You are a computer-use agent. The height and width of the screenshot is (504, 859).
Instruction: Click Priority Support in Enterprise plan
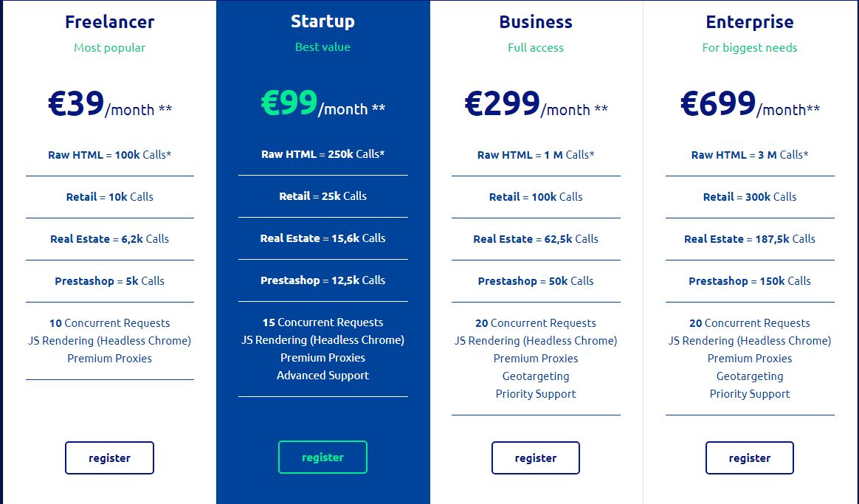[750, 394]
